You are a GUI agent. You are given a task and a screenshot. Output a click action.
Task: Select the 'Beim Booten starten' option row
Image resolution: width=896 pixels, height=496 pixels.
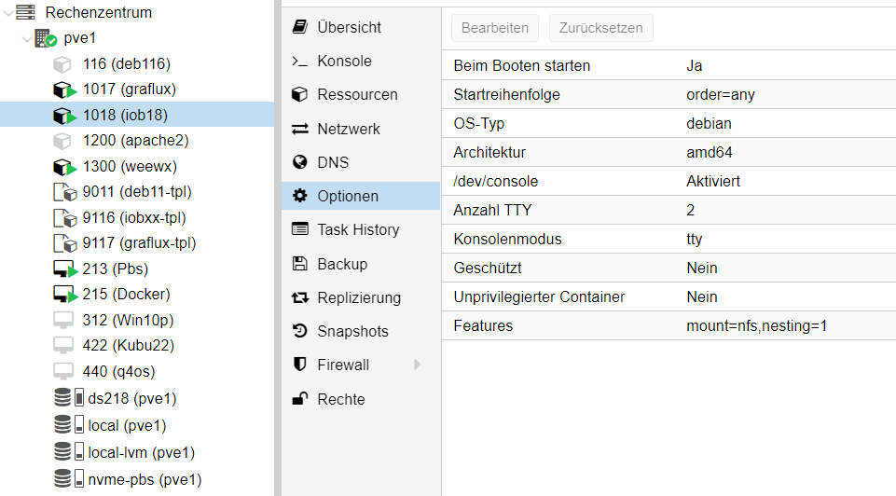(x=668, y=66)
